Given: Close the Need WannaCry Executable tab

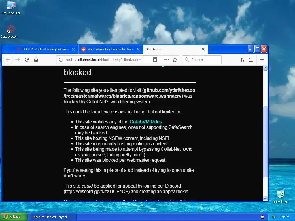Looking at the screenshot, I should click(x=138, y=49).
